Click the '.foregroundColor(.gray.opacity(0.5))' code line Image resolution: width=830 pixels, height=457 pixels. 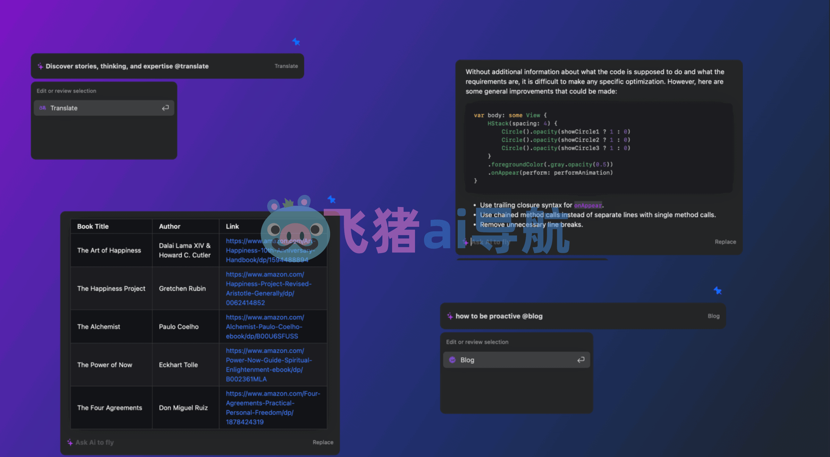[550, 164]
